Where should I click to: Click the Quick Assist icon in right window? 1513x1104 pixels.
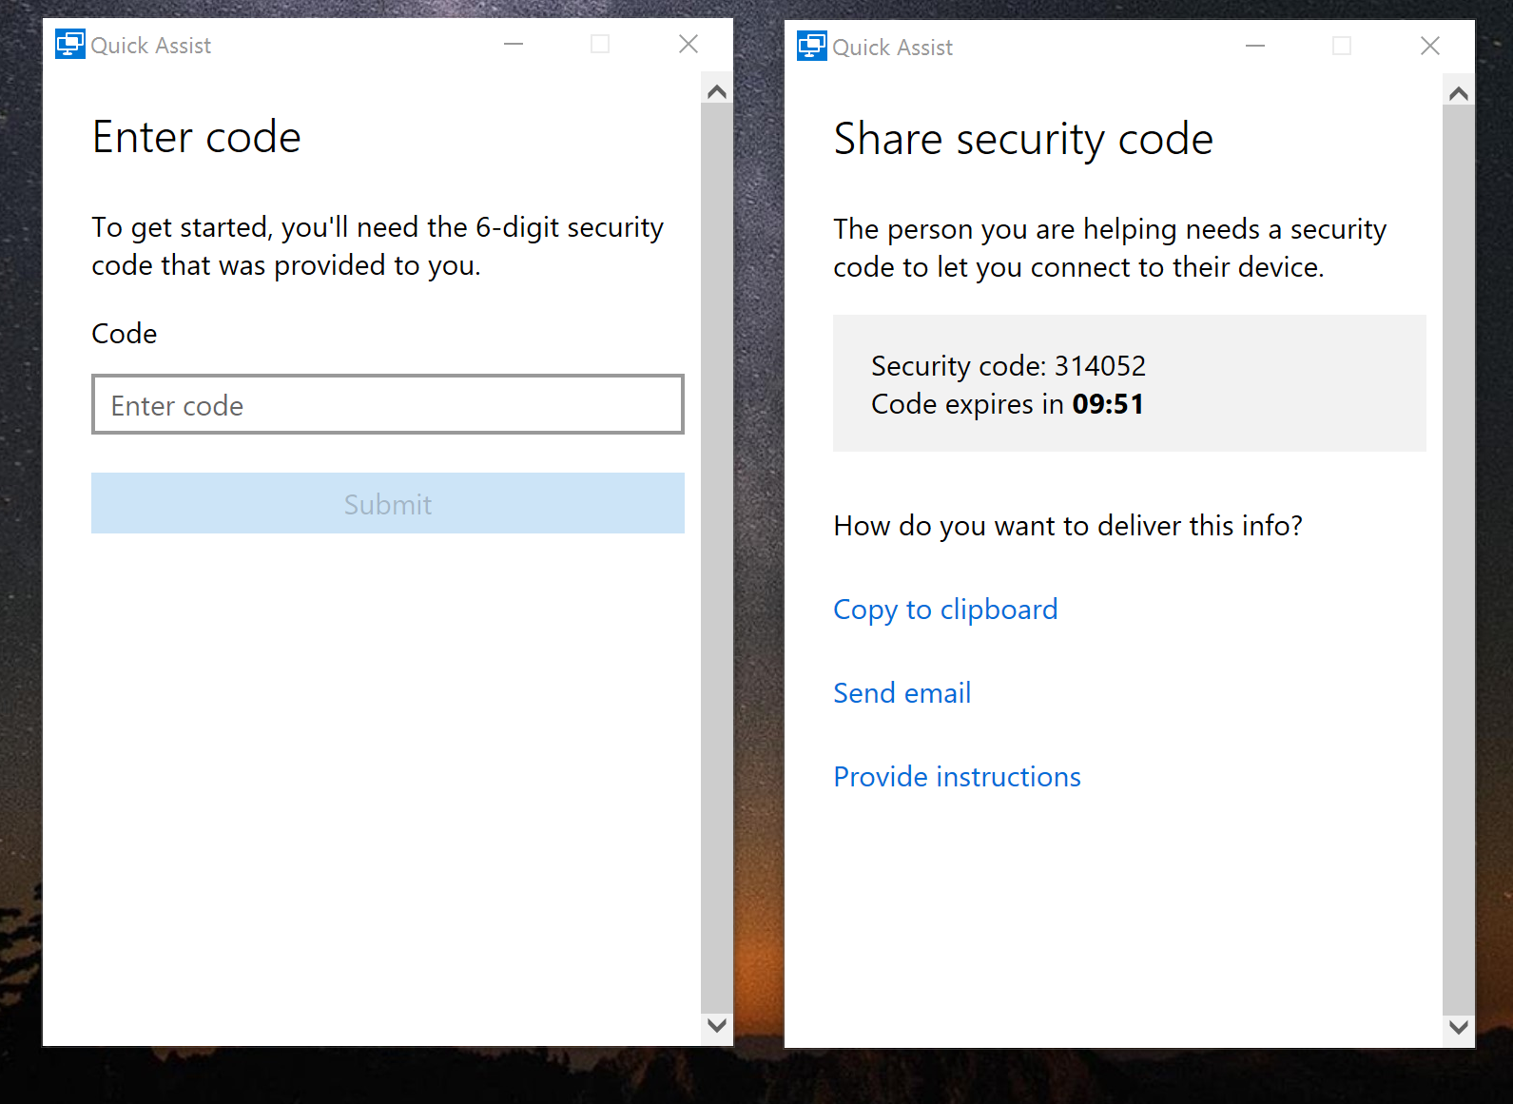tap(811, 47)
